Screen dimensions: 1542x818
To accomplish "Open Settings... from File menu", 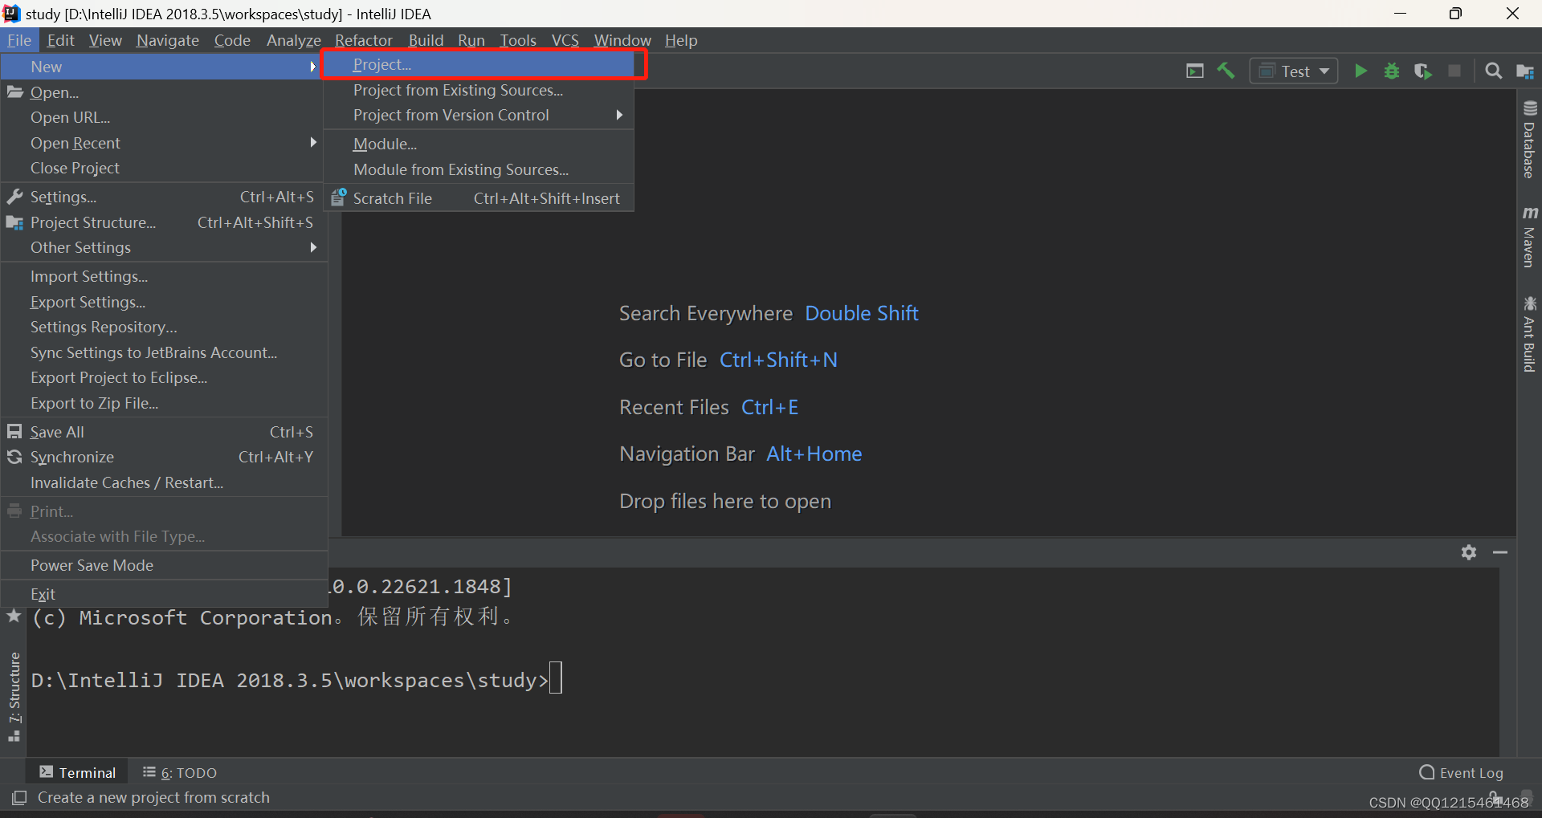I will [162, 197].
